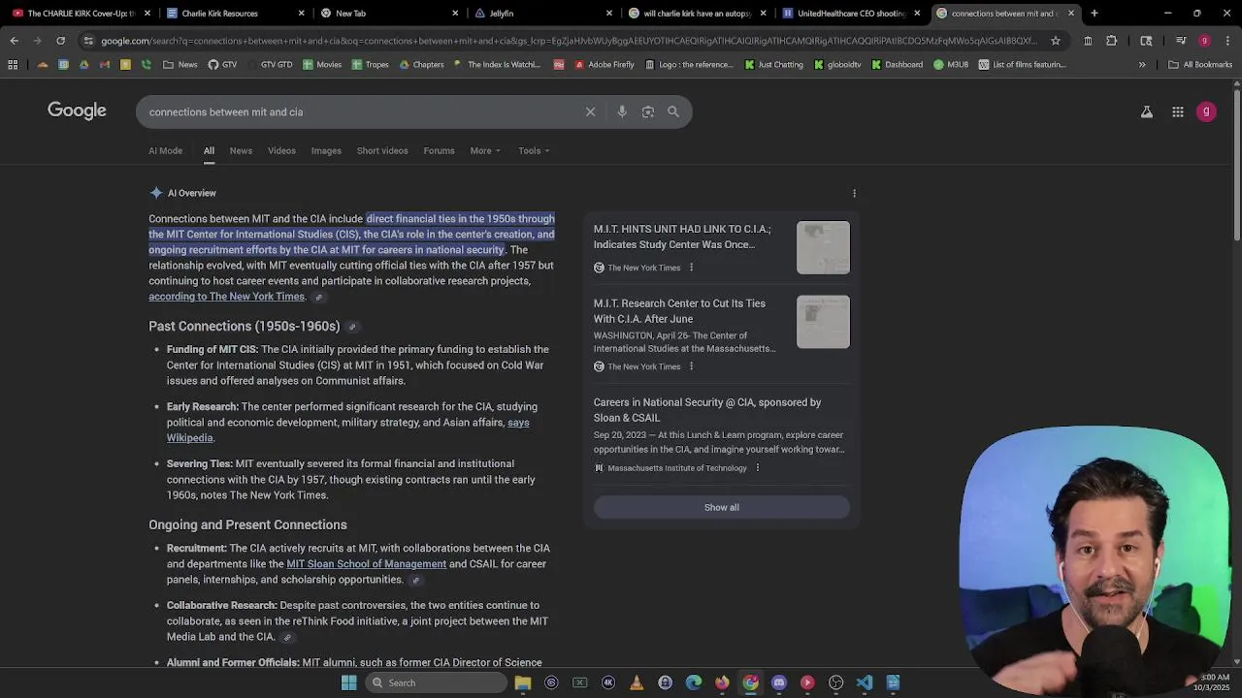Image resolution: width=1242 pixels, height=698 pixels.
Task: Submit search with the magnifying glass icon
Action: coord(673,111)
